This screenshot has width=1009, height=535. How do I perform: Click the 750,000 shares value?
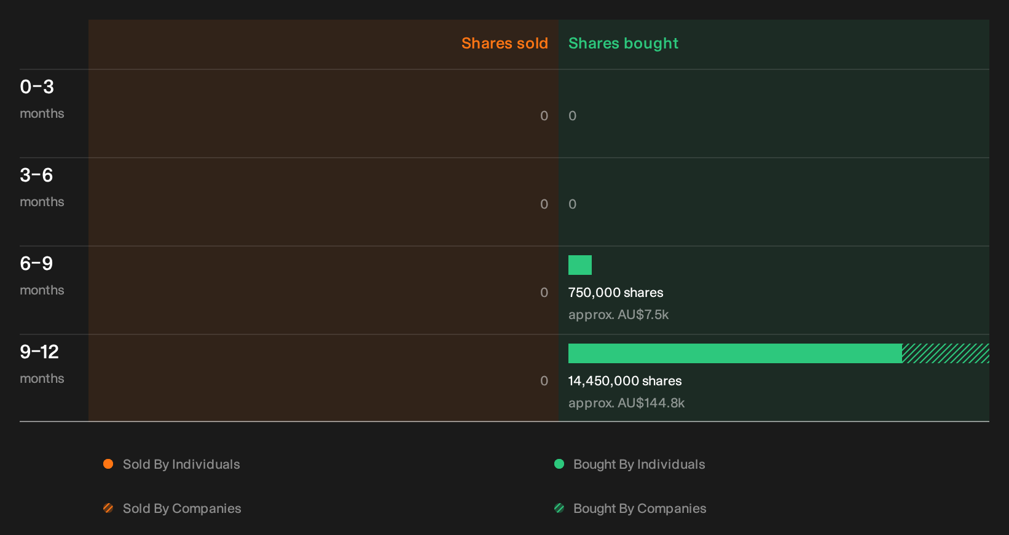point(616,293)
